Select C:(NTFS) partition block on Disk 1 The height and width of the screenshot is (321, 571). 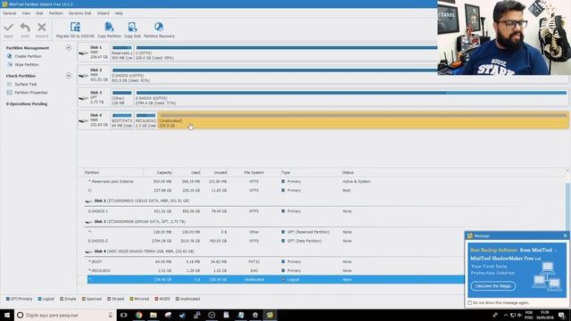point(285,53)
